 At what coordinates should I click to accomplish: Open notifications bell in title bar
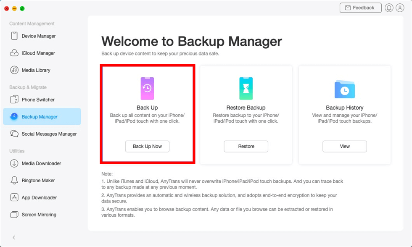click(389, 8)
